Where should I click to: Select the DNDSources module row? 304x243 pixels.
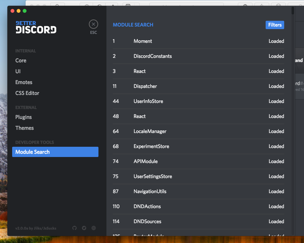198,222
